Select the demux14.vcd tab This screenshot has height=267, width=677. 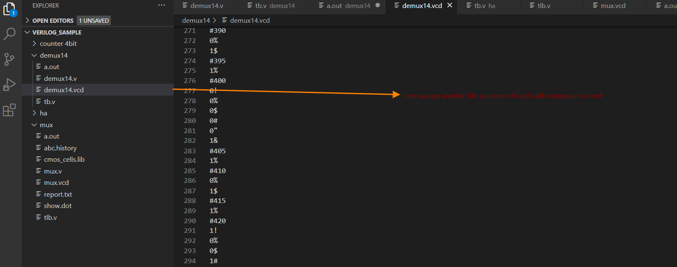pos(422,6)
